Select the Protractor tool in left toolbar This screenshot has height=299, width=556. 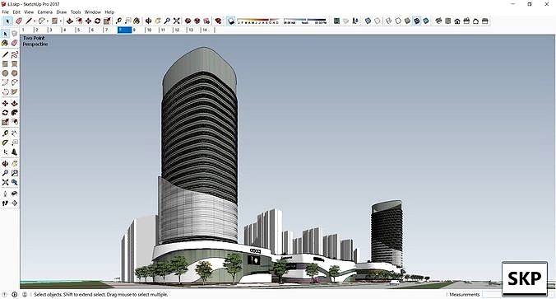[x=5, y=142]
